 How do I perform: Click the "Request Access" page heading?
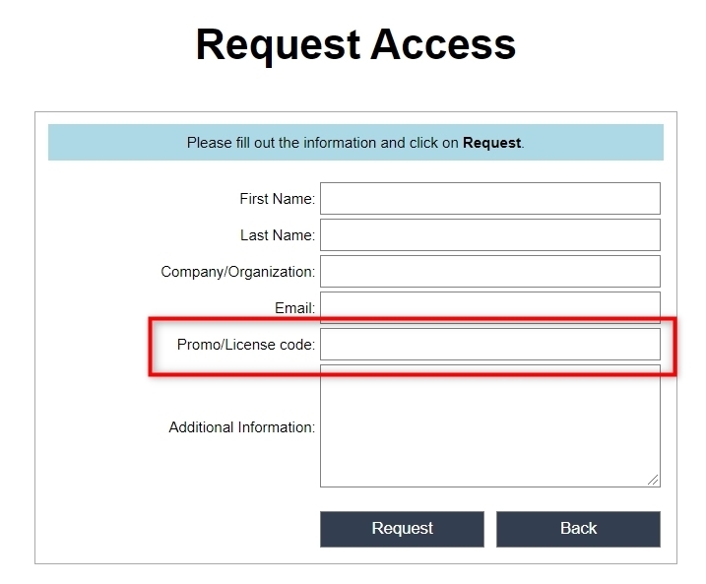click(355, 45)
